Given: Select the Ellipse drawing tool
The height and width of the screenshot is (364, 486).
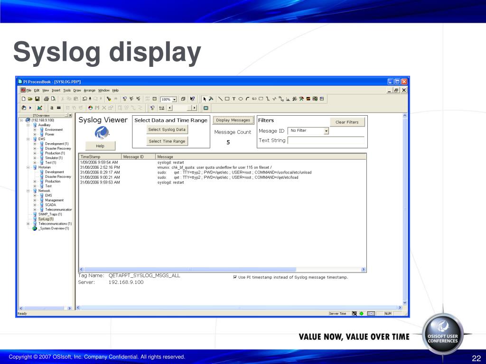Looking at the screenshot, I should (x=241, y=99).
